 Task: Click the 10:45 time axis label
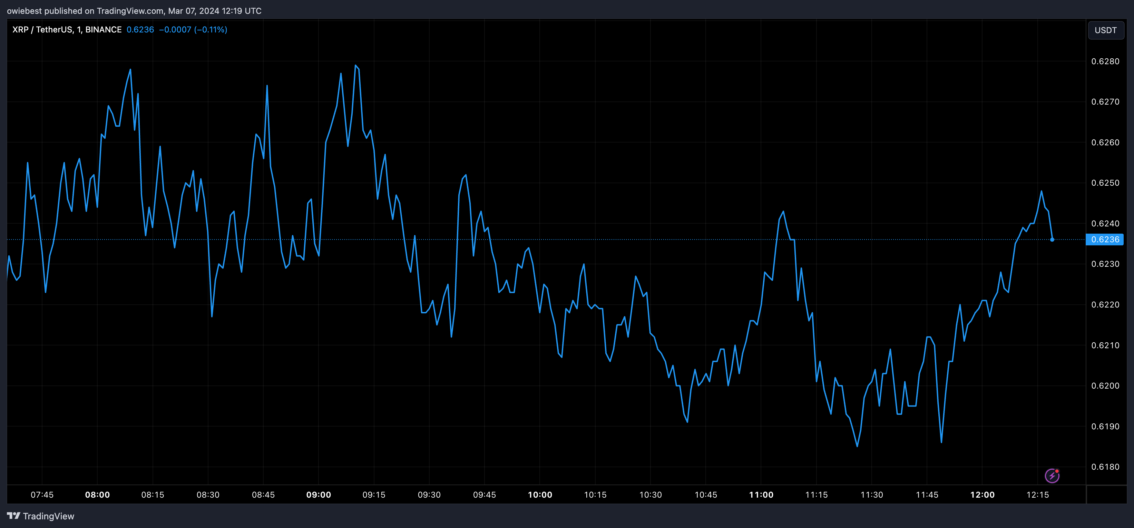coord(706,495)
